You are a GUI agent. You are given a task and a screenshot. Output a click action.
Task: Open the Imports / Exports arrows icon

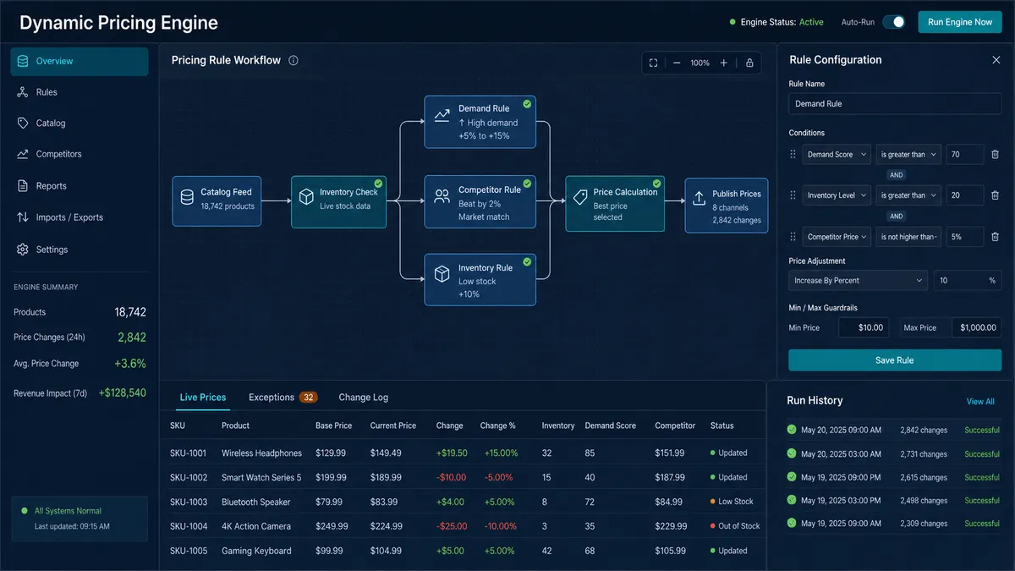[23, 217]
